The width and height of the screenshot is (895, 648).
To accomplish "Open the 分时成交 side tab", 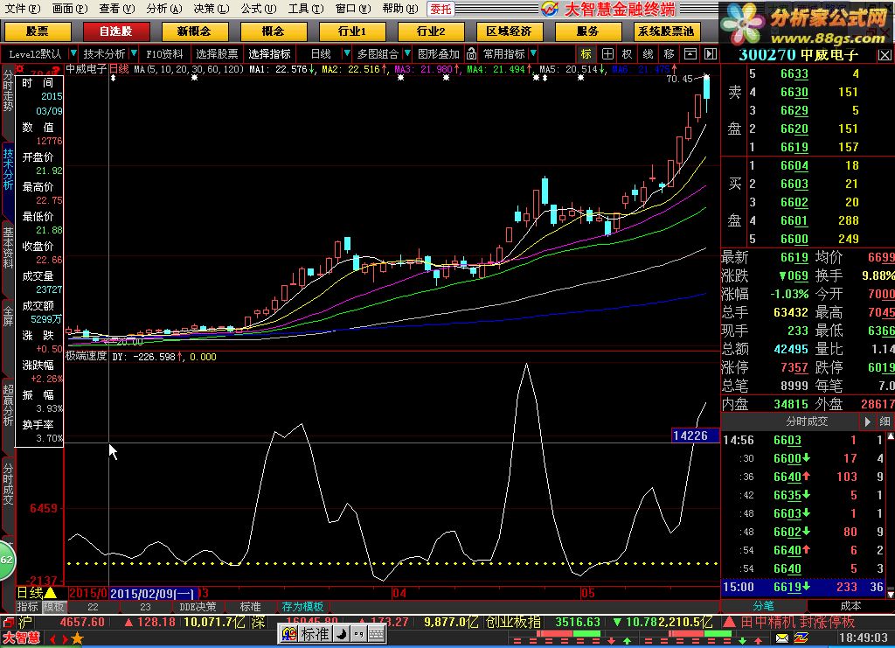I will (x=8, y=484).
